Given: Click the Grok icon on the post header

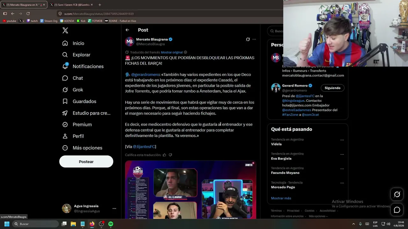Looking at the screenshot, I should click(x=248, y=39).
